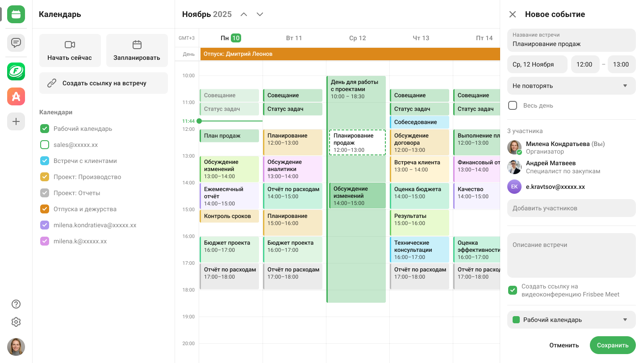Toggle Встречи с клиентами calendar

click(x=45, y=161)
